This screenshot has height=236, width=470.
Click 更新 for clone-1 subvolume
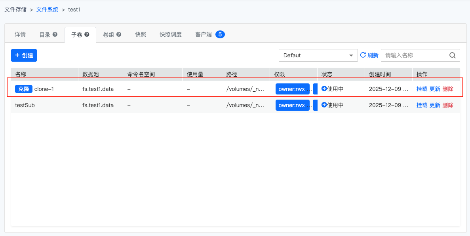coord(435,89)
